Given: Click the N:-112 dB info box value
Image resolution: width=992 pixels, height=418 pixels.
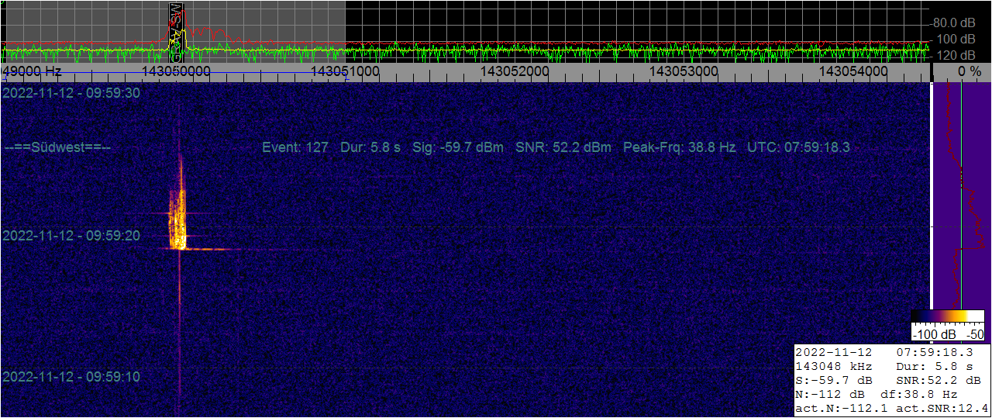Looking at the screenshot, I should pyautogui.click(x=830, y=395).
